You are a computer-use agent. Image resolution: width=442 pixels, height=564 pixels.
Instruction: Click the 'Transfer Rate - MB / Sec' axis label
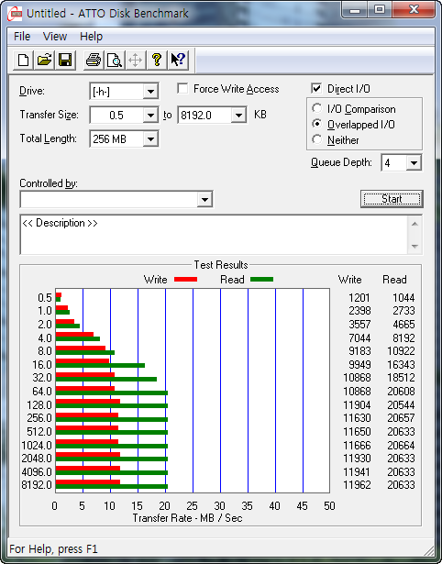pos(187,518)
